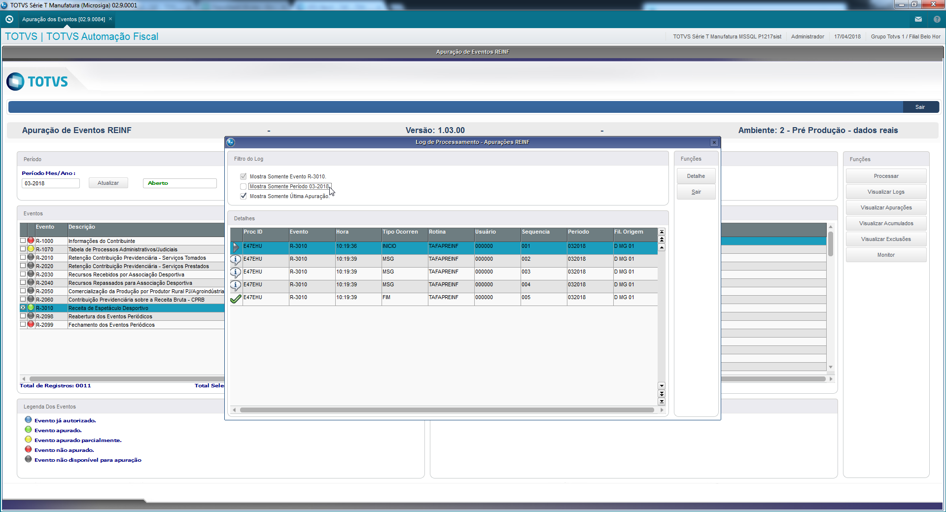Close the Log de Processamento dialog
Viewport: 946px width, 512px height.
714,142
